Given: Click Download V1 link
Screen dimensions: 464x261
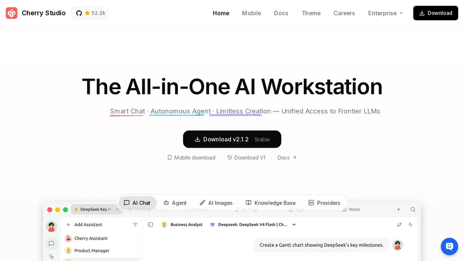Looking at the screenshot, I should click(x=246, y=157).
